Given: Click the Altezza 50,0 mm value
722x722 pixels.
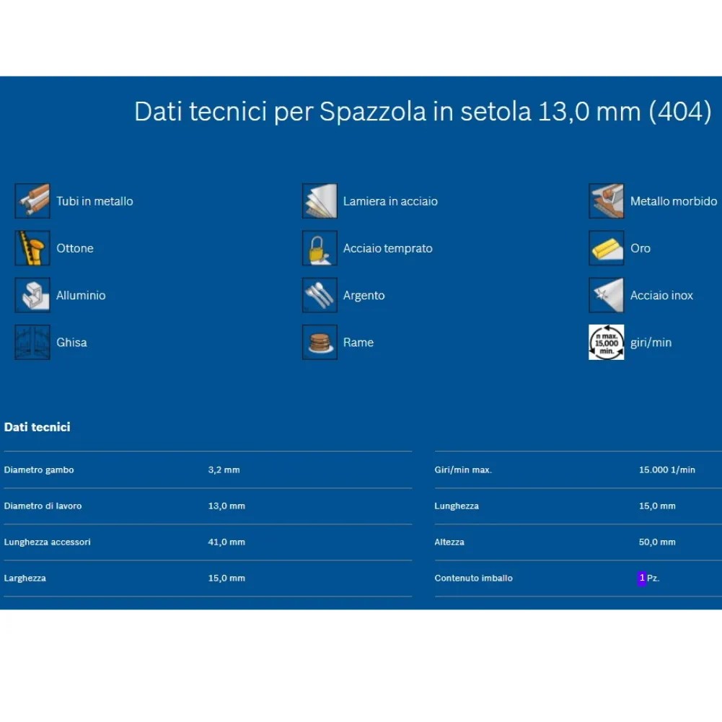Looking at the screenshot, I should (x=657, y=542).
